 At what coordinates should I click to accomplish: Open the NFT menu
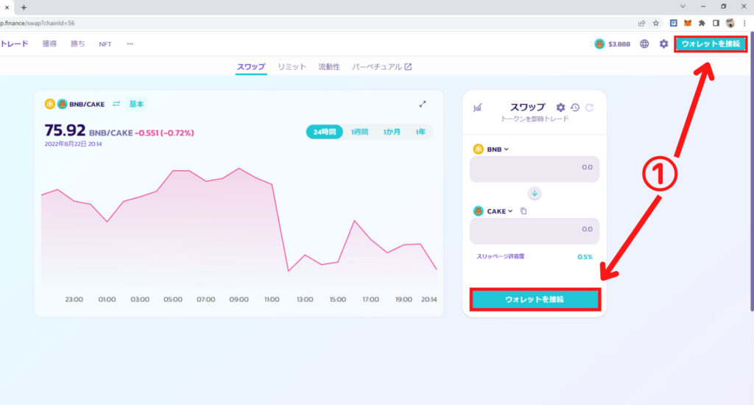coord(105,43)
